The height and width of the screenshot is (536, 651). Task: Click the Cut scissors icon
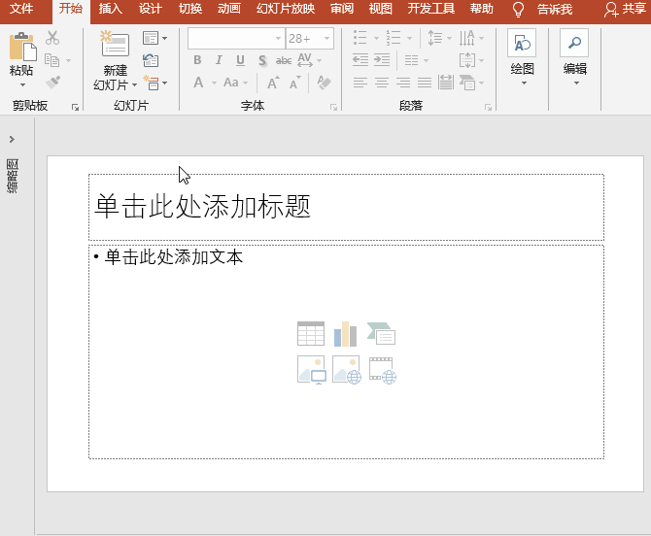pyautogui.click(x=52, y=38)
